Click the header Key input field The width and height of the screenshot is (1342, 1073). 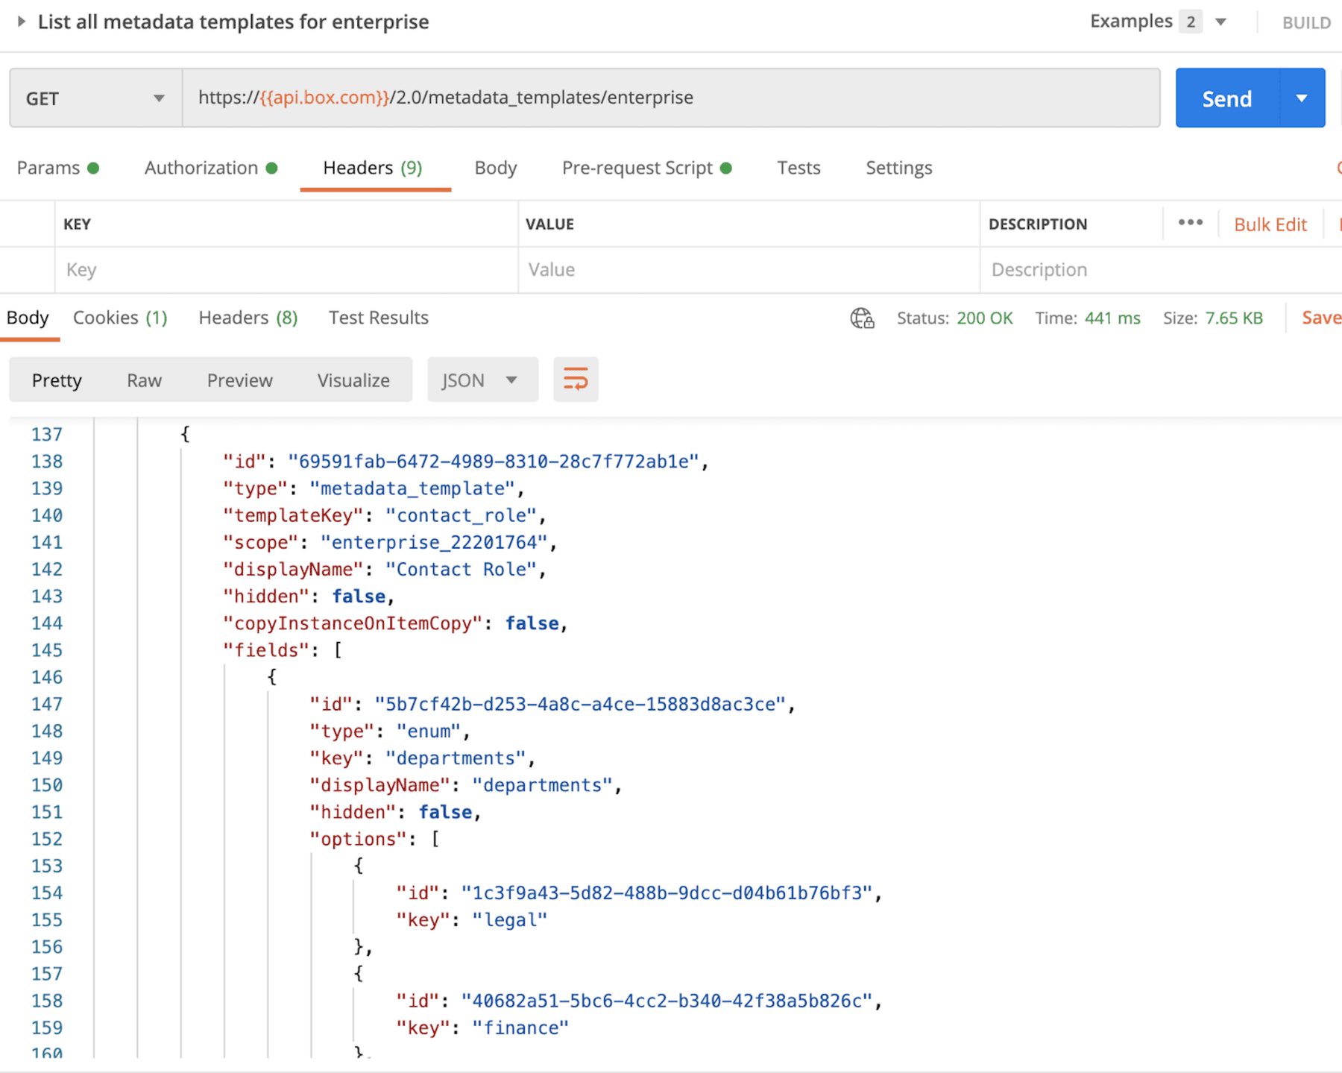286,269
